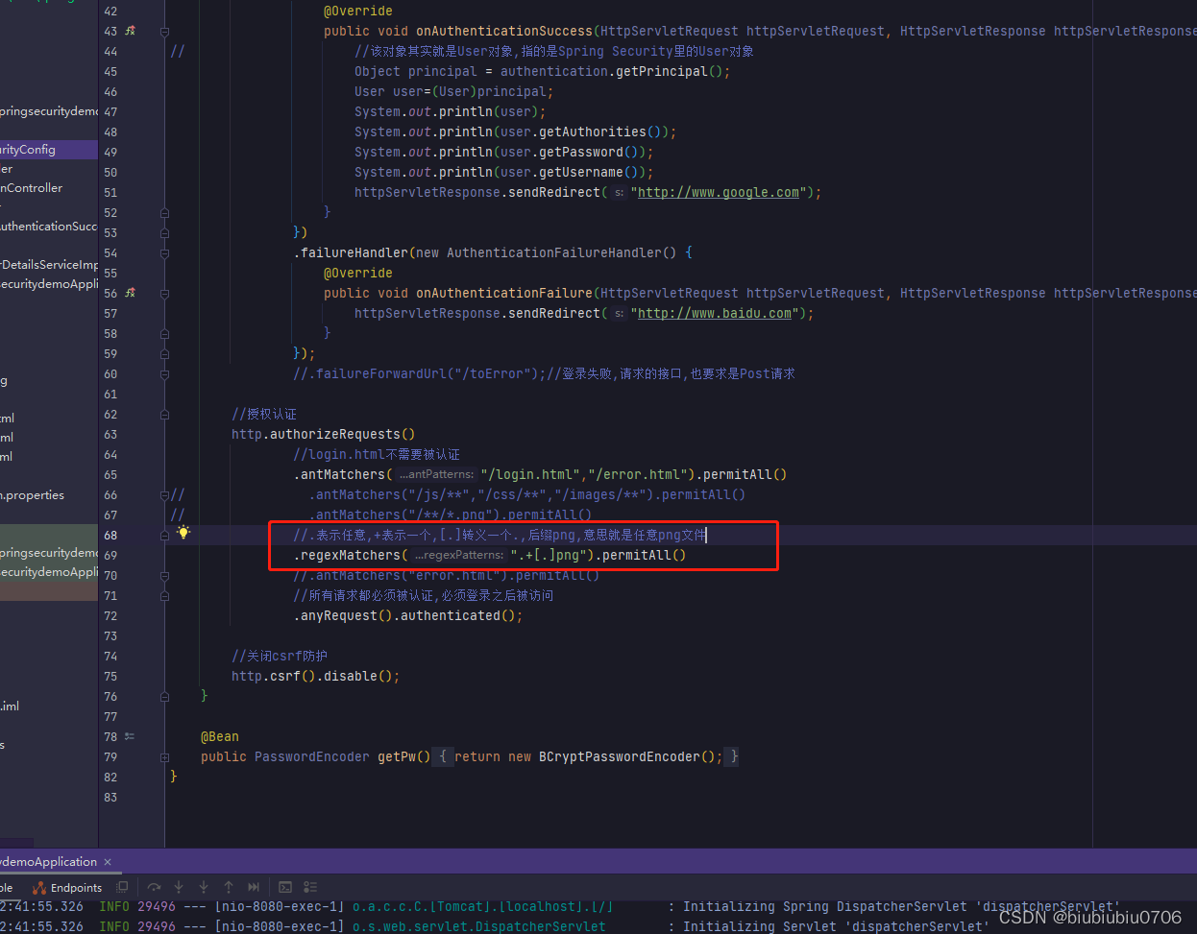Screen dimensions: 1197x934
Task: Click the restore layout icon beside Endpoints
Action: [122, 887]
